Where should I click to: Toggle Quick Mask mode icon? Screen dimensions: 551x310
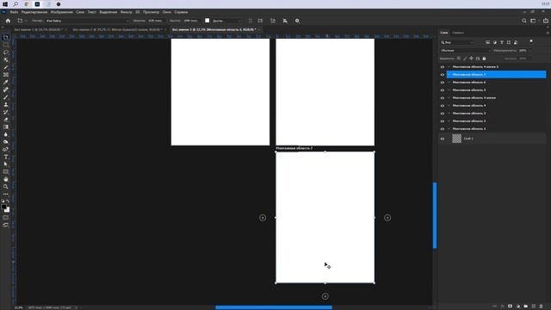click(x=6, y=218)
